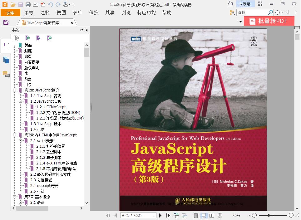Go to the last page
Viewport: 301px width, 220px height.
point(168,215)
